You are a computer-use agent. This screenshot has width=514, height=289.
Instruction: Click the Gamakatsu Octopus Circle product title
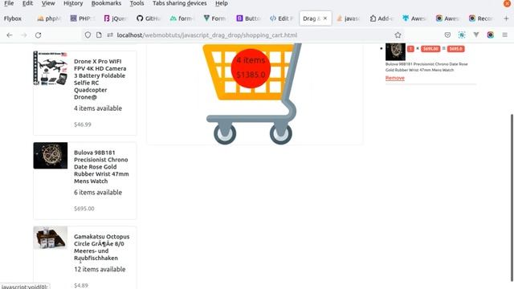click(102, 247)
